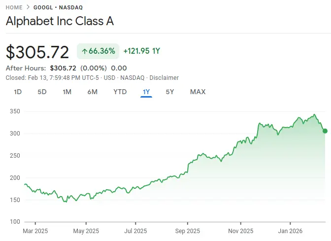
Task: Switch to the 1D time range
Action: tap(18, 92)
